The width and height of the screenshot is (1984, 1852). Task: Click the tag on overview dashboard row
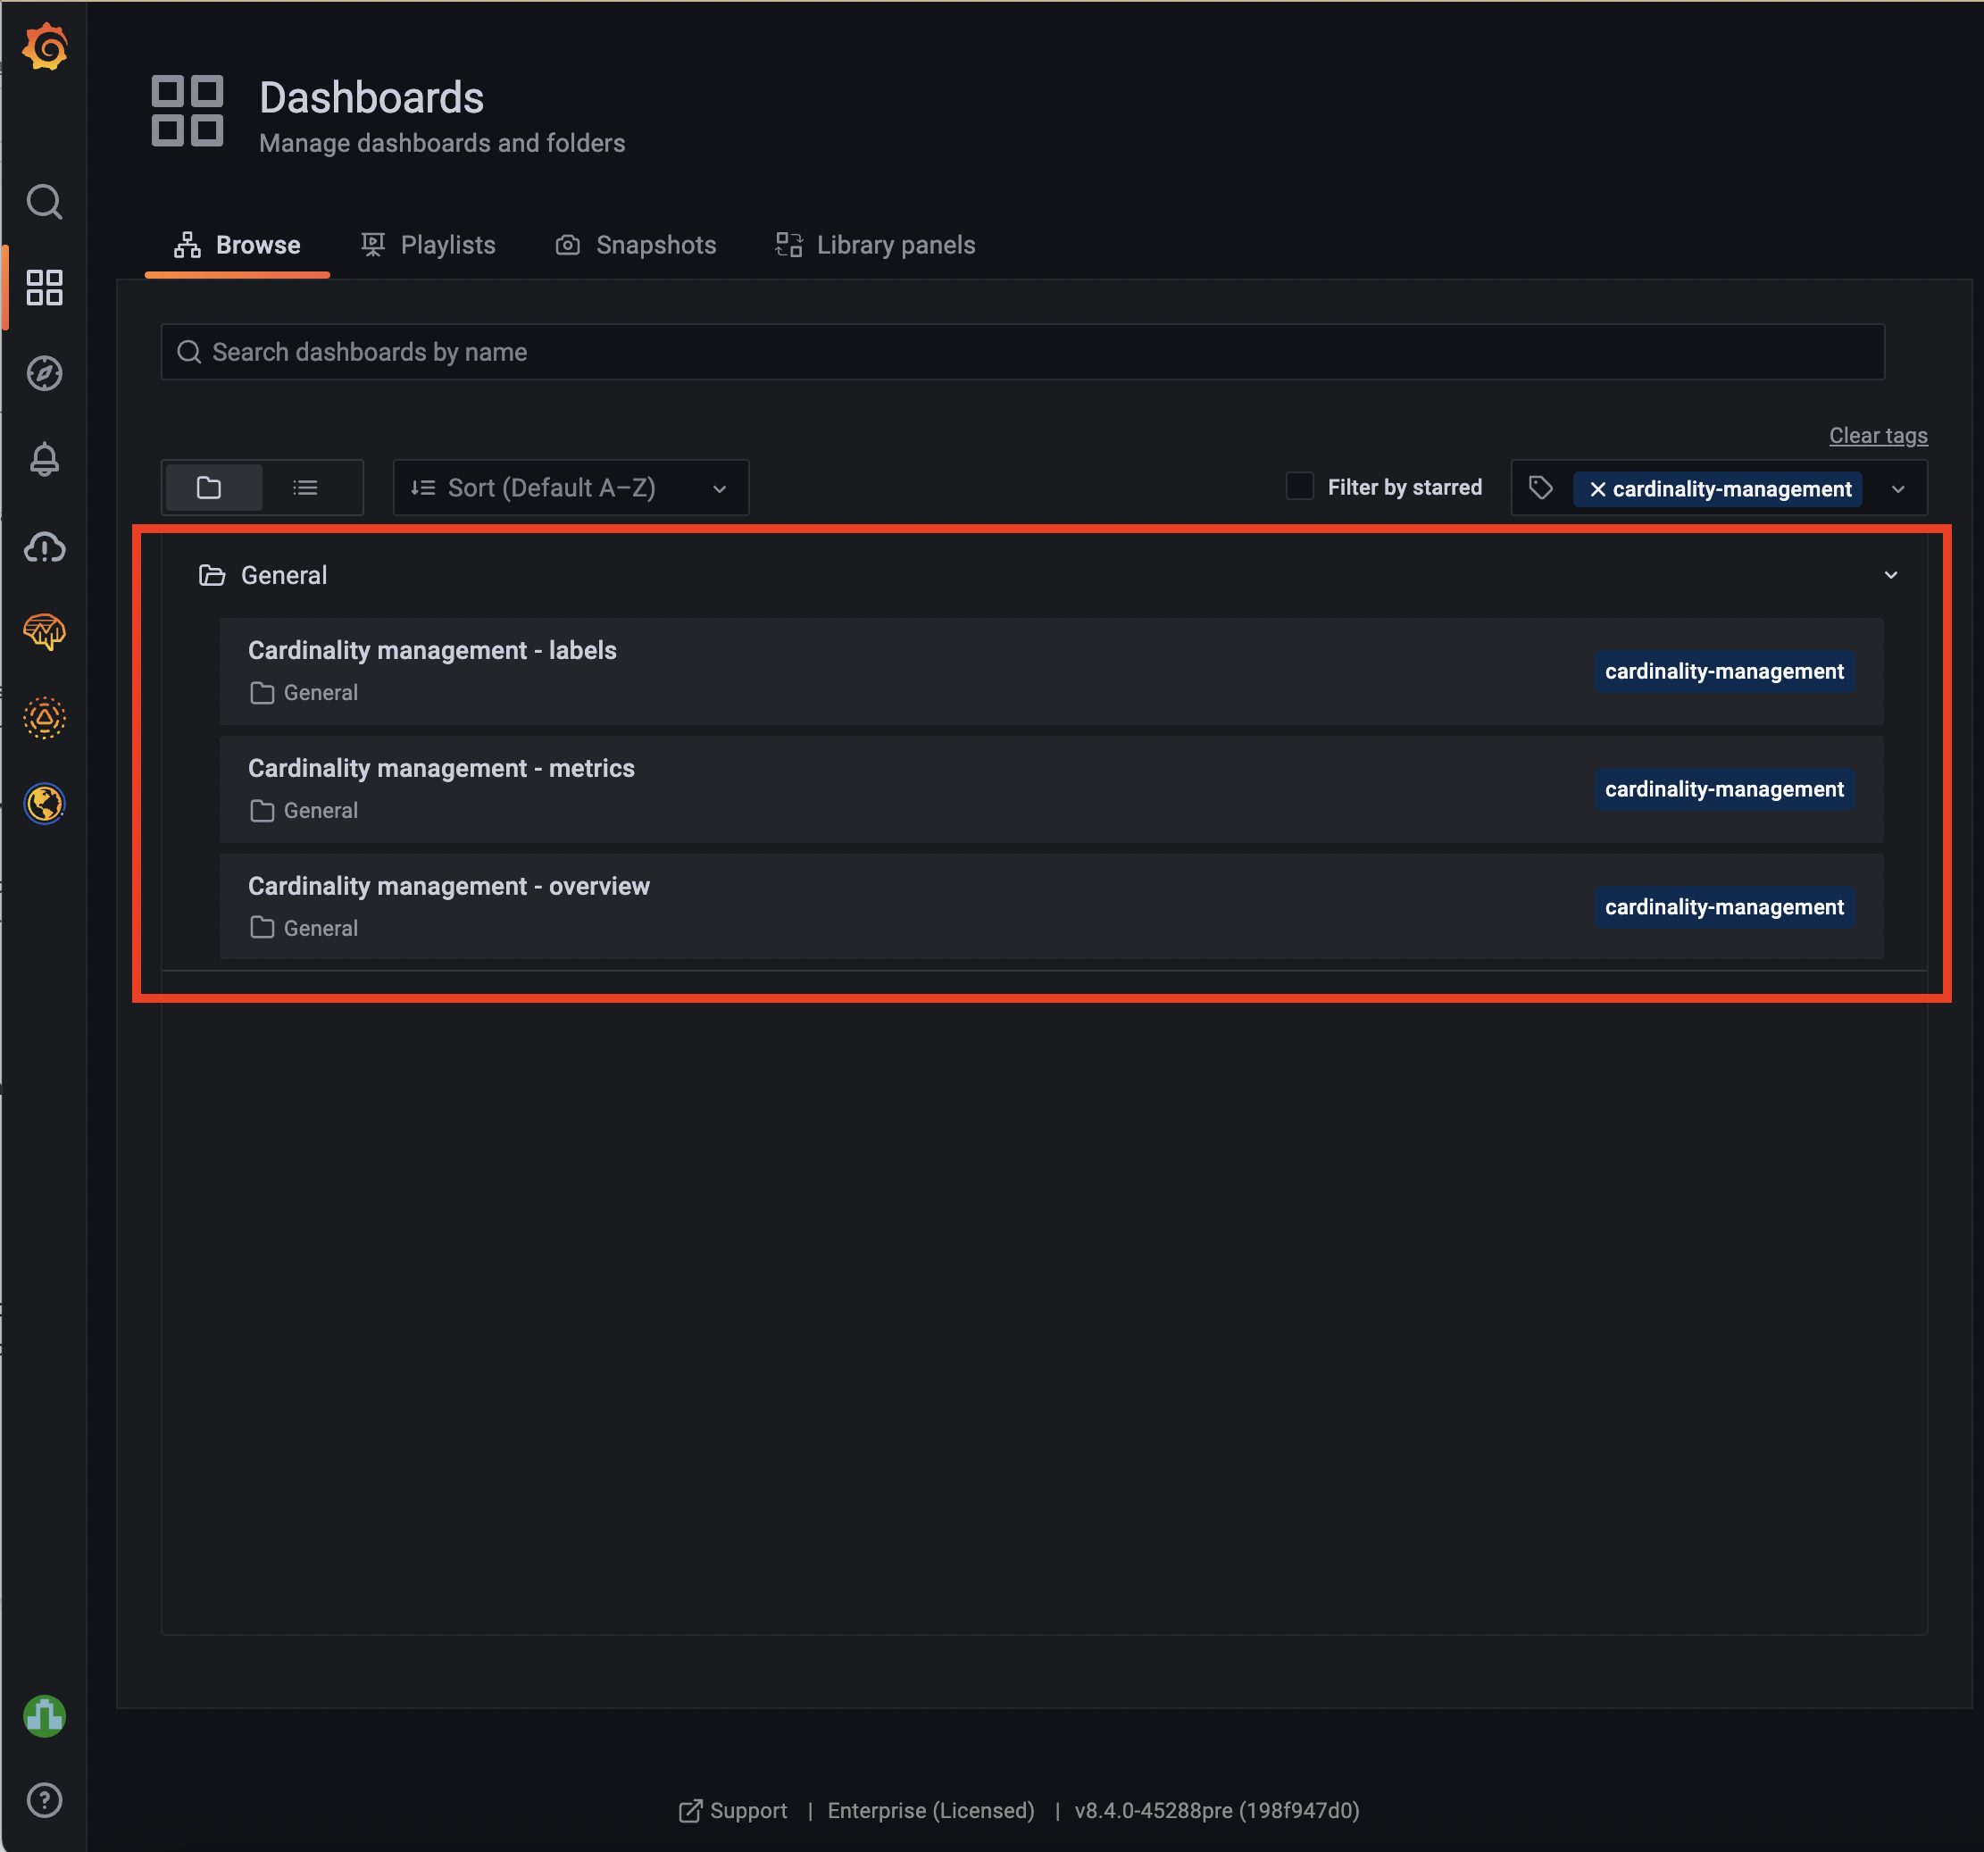coord(1723,906)
